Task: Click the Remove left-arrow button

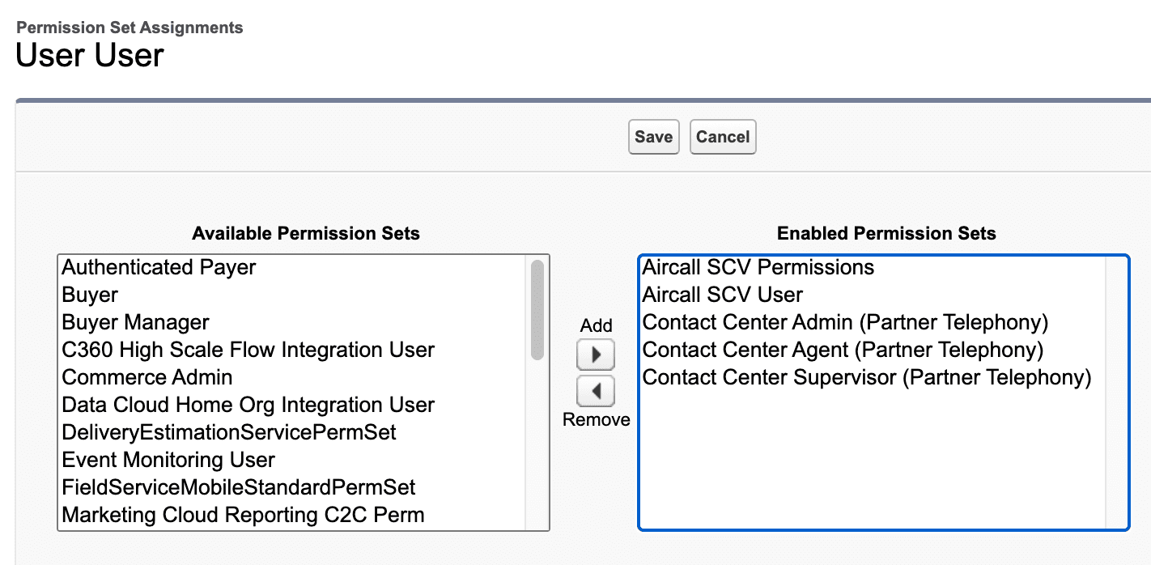Action: tap(596, 391)
